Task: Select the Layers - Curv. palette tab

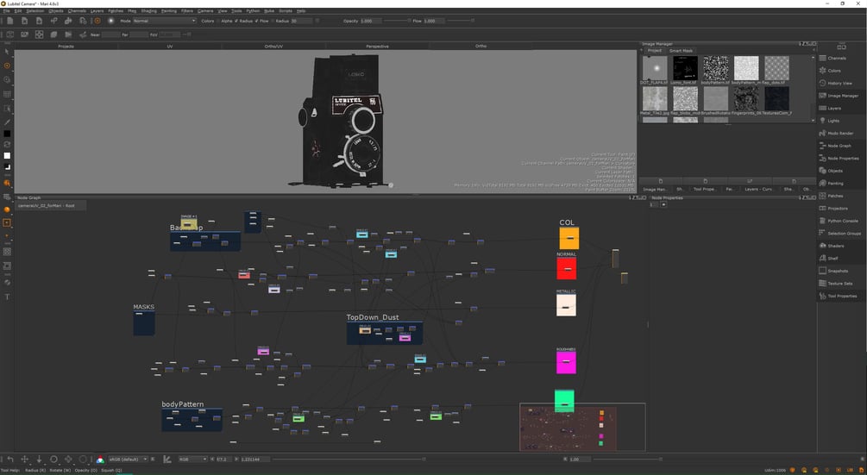Action: pyautogui.click(x=758, y=190)
